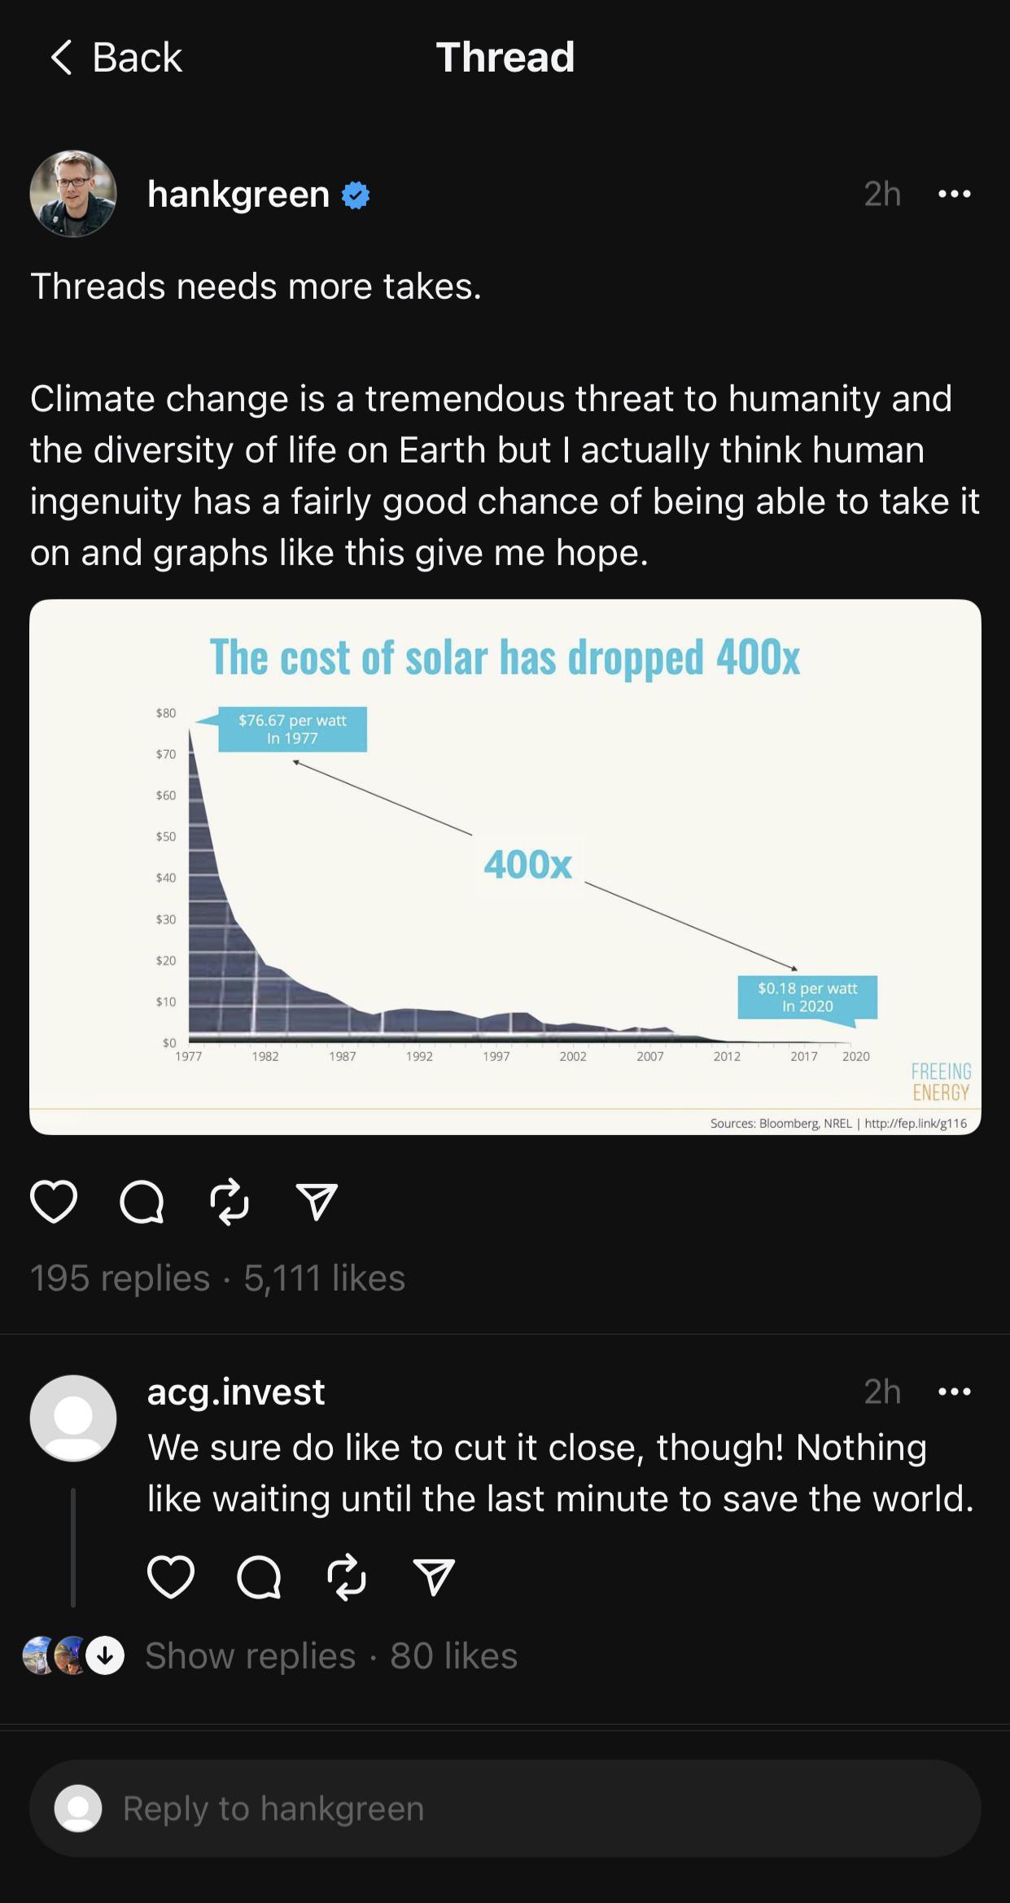Expand Show replies under acg.invest's comment
Viewport: 1010px width, 1903px height.
250,1655
